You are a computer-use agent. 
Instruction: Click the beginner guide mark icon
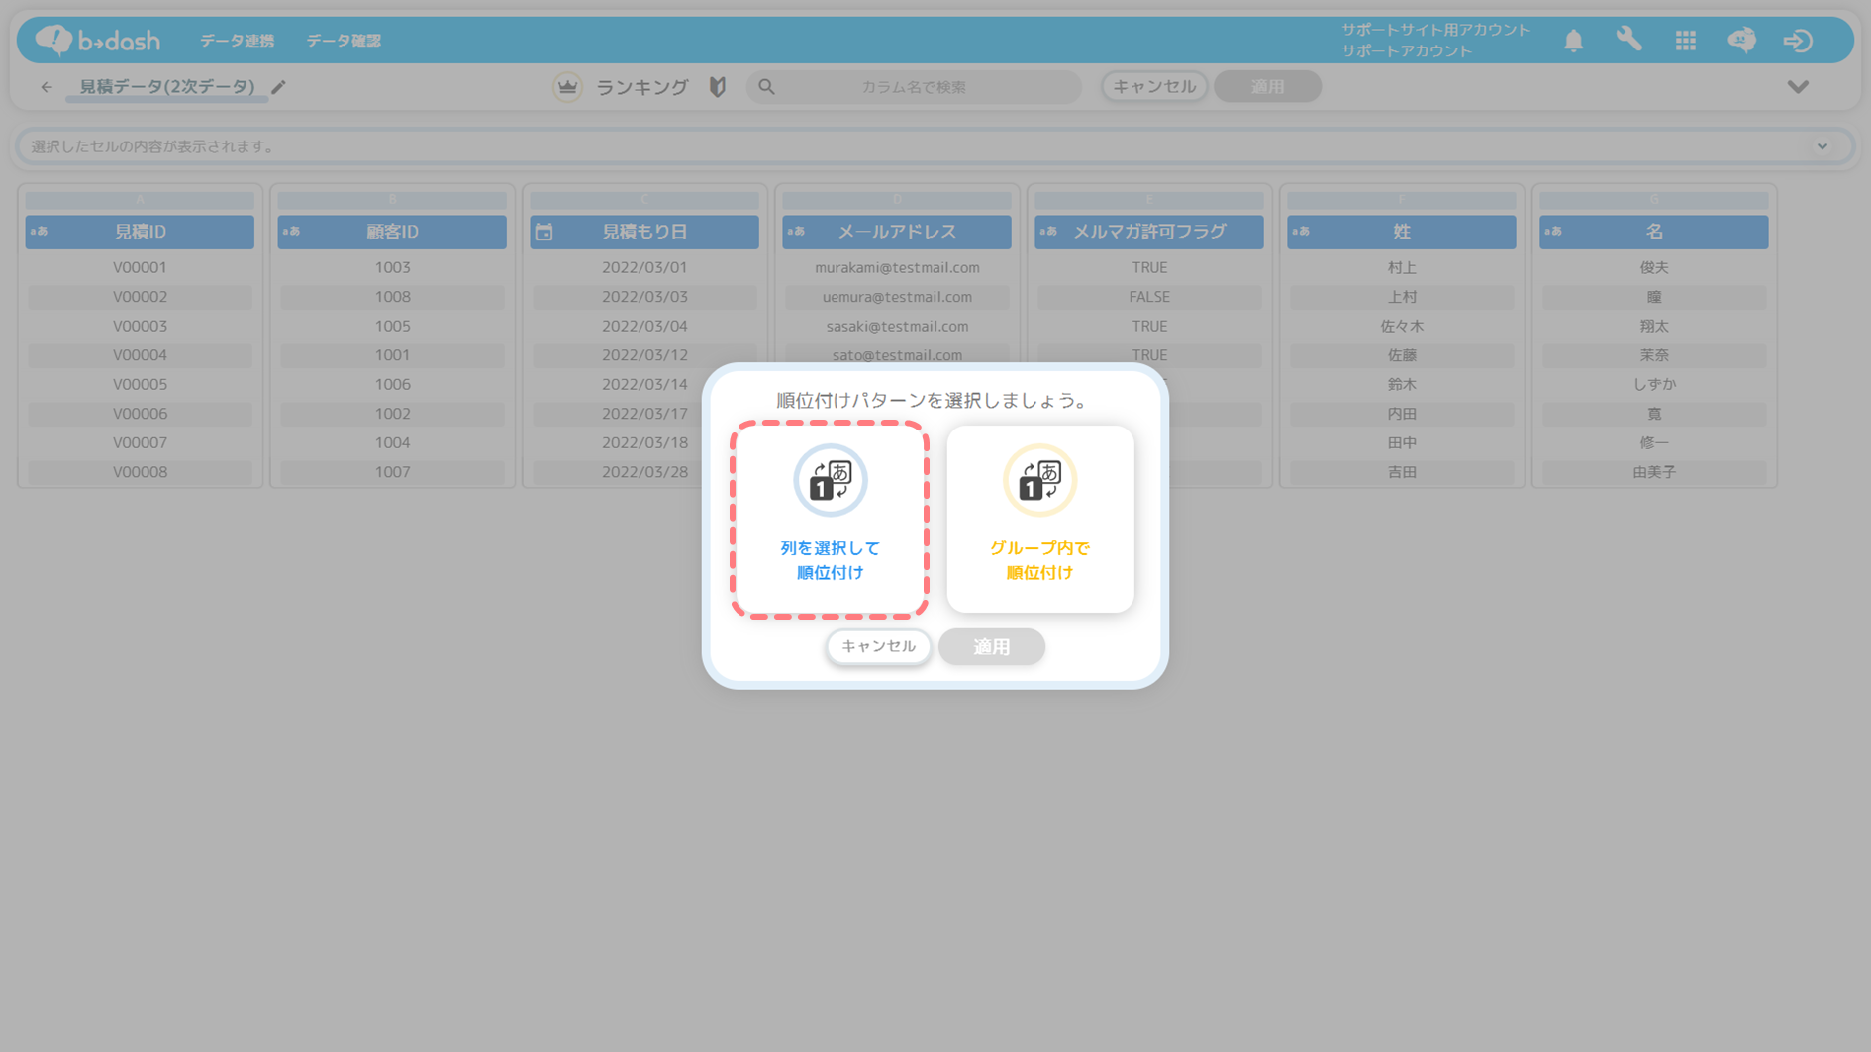tap(718, 87)
